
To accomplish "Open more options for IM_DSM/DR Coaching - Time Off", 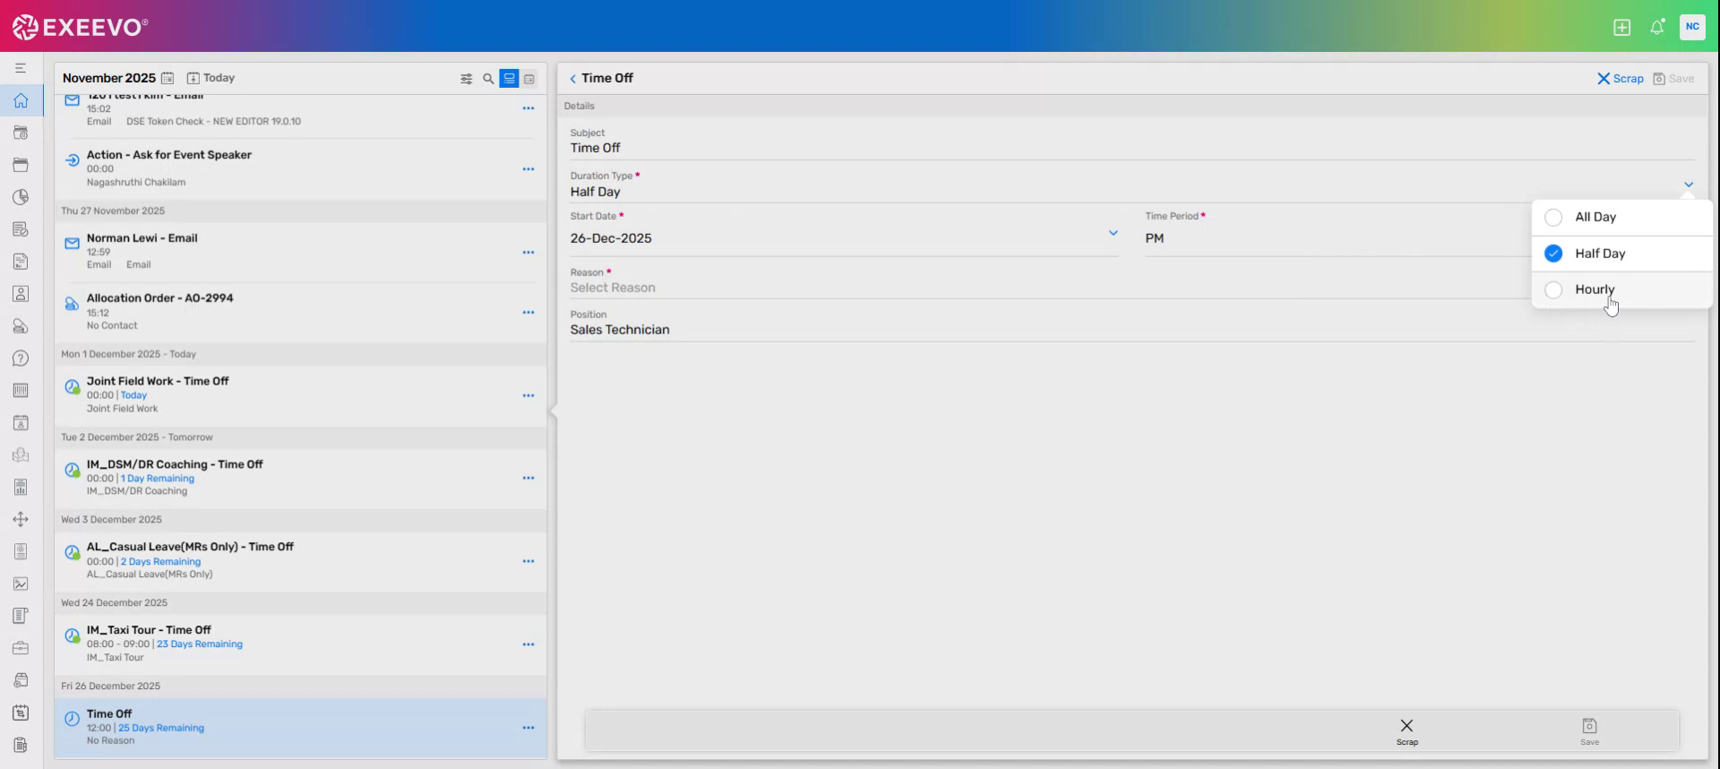I will (x=529, y=478).
